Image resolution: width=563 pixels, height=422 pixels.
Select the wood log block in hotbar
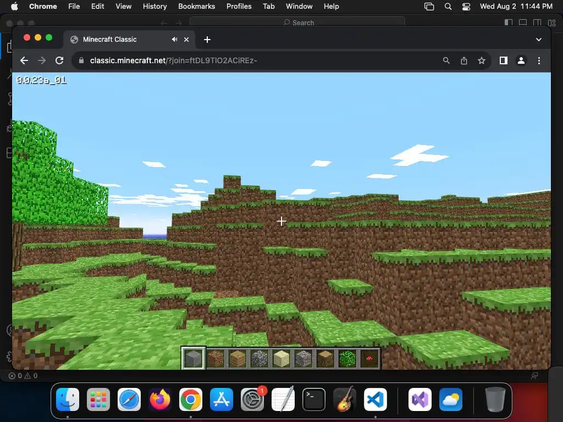pyautogui.click(x=325, y=358)
